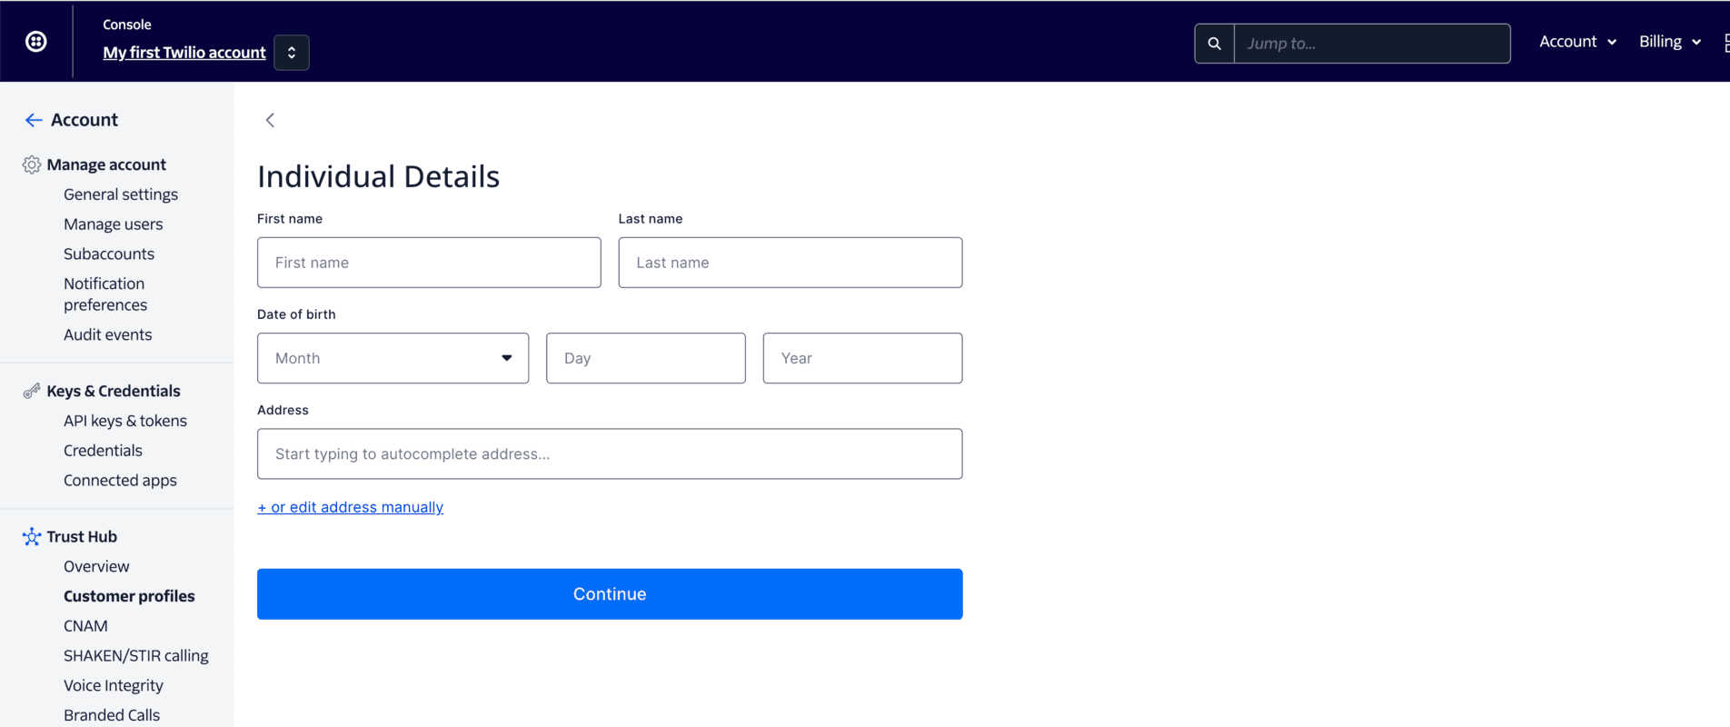Click the back arrow next to Account
1730x727 pixels.
(x=34, y=120)
